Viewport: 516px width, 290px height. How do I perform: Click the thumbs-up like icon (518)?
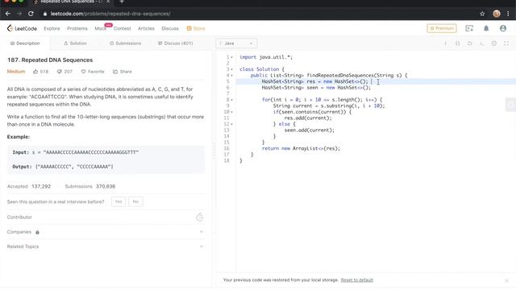point(35,72)
